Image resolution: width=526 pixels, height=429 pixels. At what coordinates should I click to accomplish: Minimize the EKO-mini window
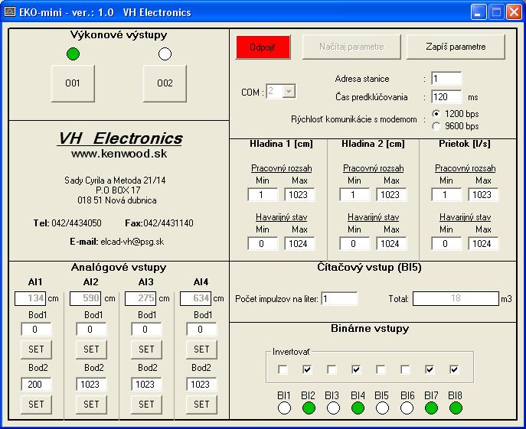pos(479,12)
